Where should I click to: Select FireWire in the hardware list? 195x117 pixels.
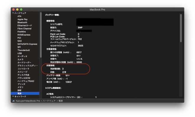22,32
